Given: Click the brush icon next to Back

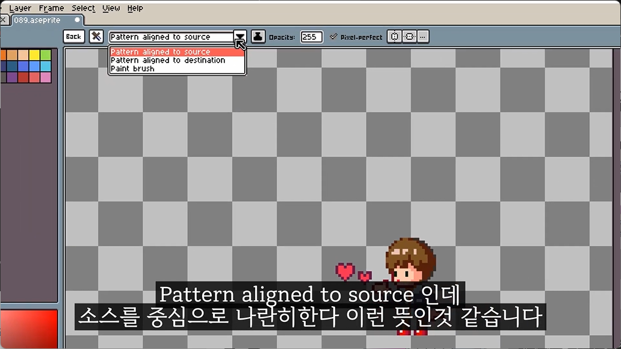Looking at the screenshot, I should pyautogui.click(x=96, y=37).
